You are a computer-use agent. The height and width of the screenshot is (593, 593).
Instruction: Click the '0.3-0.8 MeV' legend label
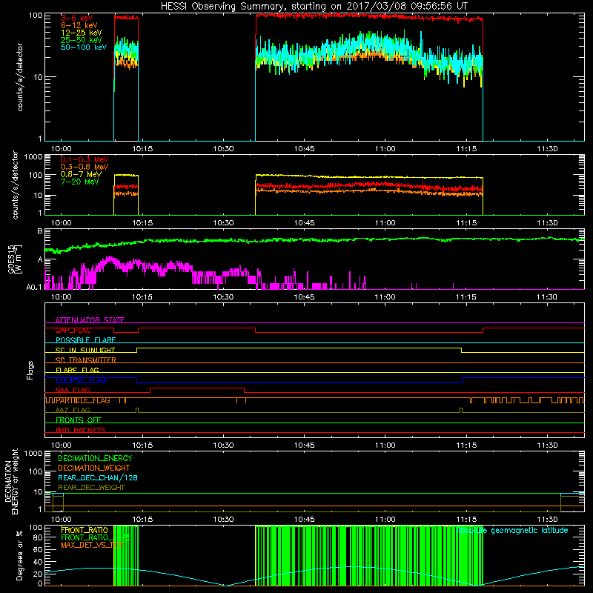[x=85, y=167]
